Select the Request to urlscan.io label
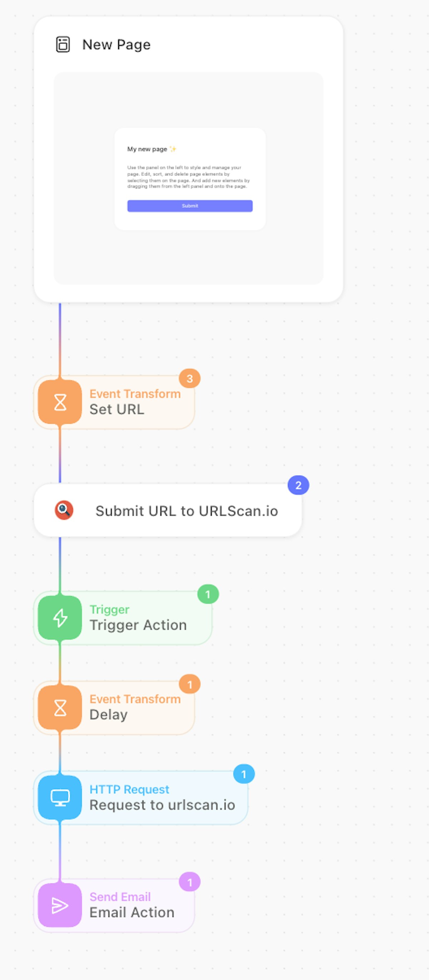The width and height of the screenshot is (429, 980). tap(162, 805)
